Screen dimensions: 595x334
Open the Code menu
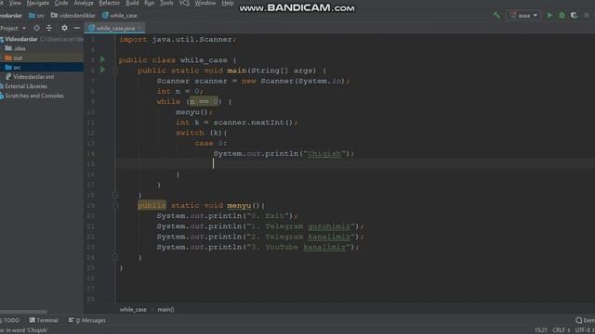tap(61, 3)
